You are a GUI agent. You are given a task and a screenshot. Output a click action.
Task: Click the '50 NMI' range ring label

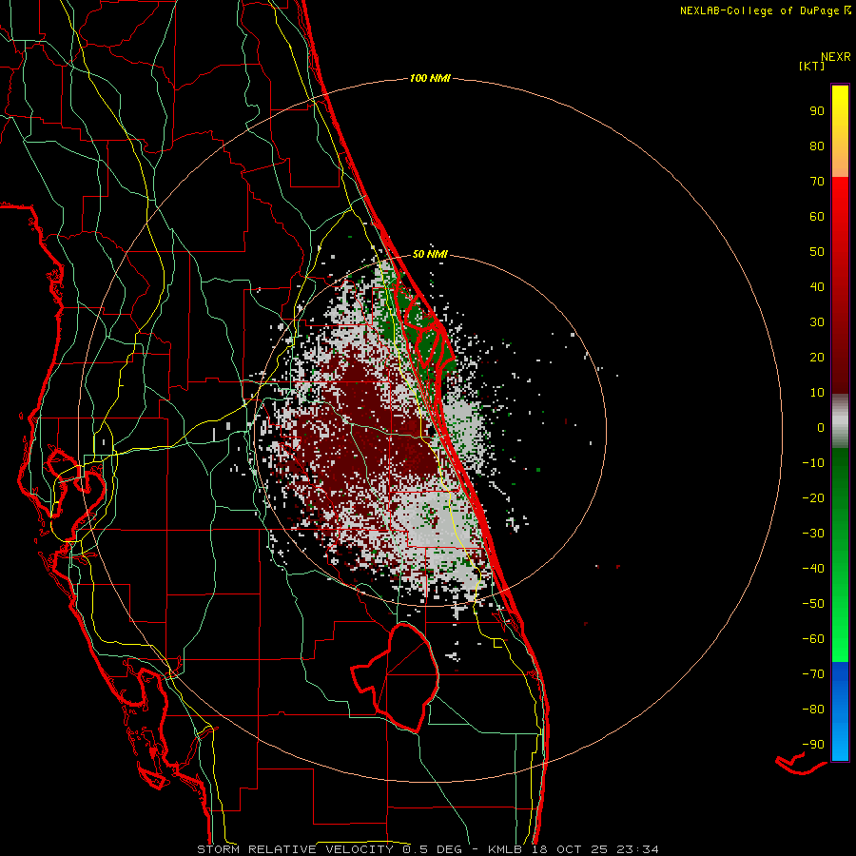tap(430, 254)
